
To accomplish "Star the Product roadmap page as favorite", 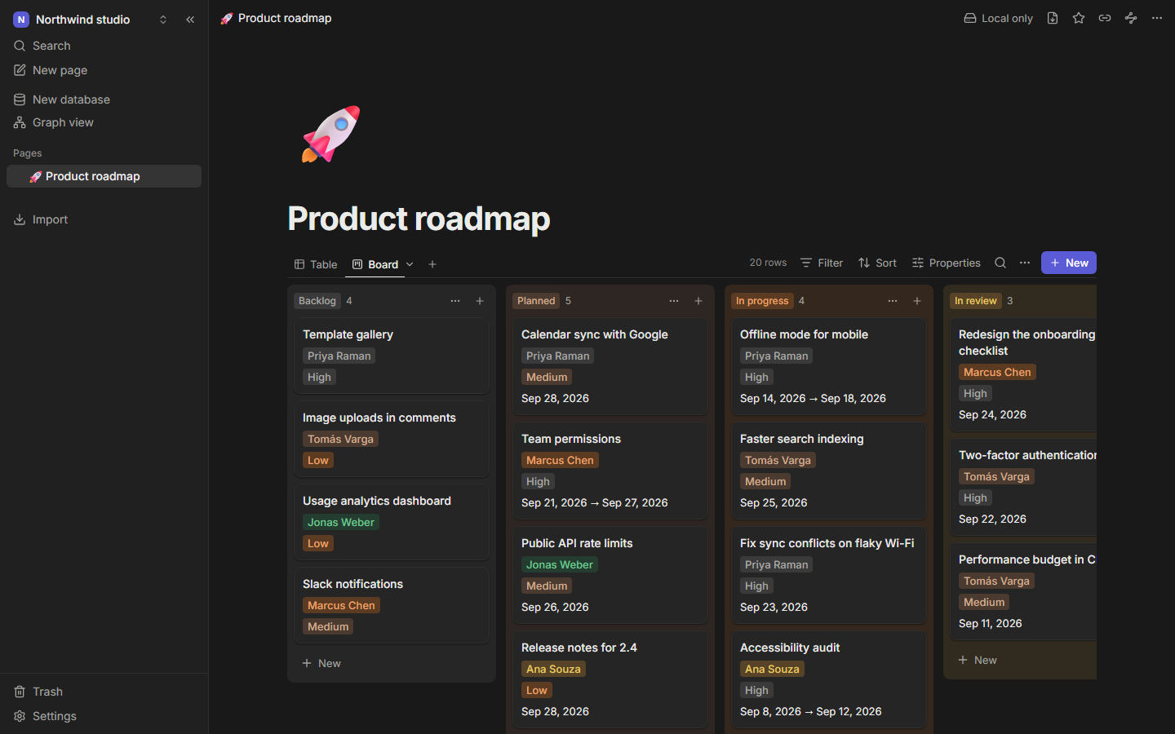I will point(1079,18).
